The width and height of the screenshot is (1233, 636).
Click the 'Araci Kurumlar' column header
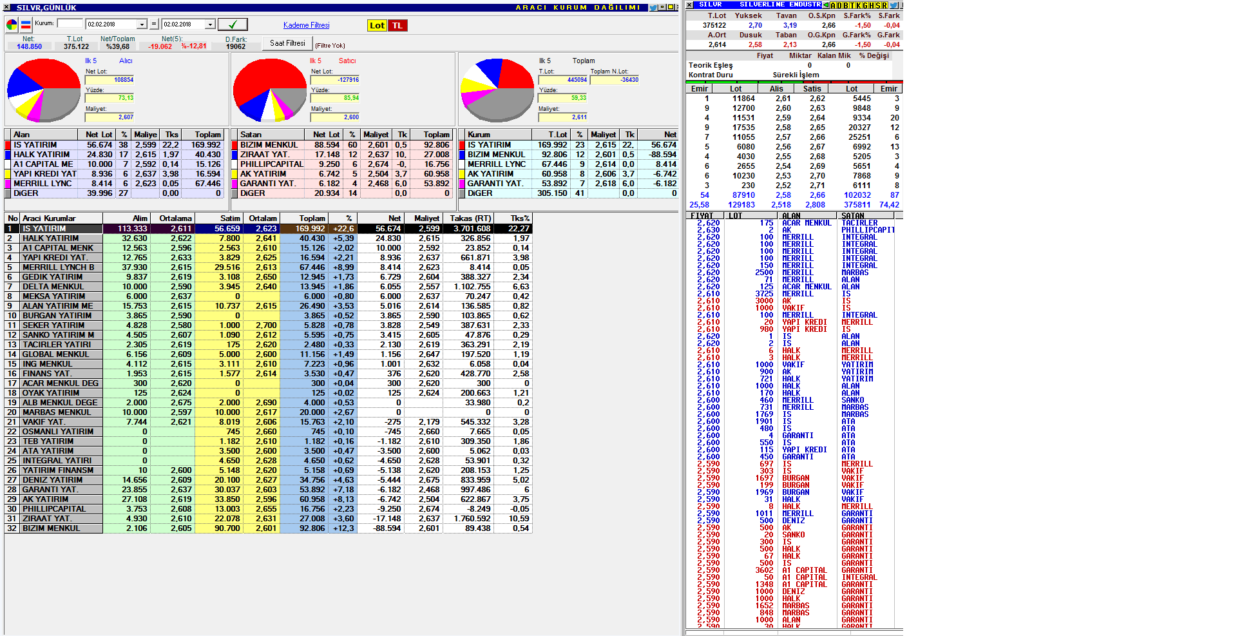pos(61,218)
